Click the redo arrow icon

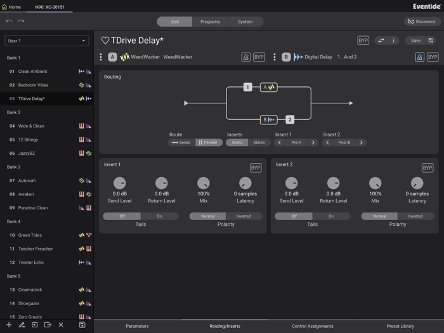tap(21, 21)
